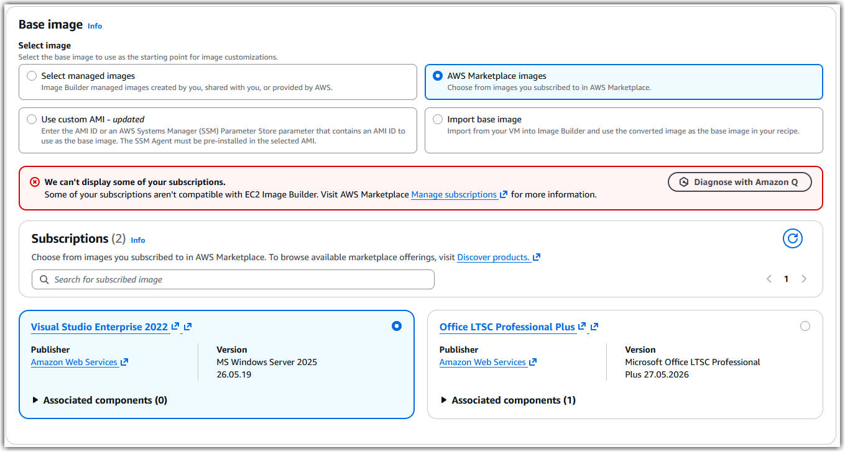This screenshot has width=845, height=452.
Task: Click first external icon after Visual Studio Enterprise 2022
Action: tap(175, 326)
